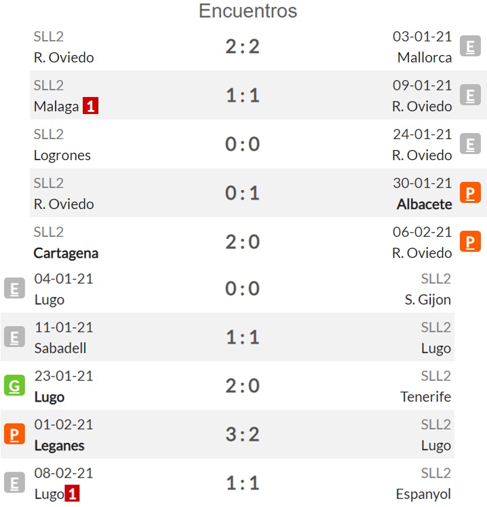Click the Encuentros section heading

tap(248, 11)
